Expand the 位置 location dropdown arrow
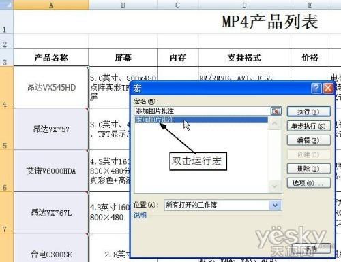The height and width of the screenshot is (262, 341). [275, 206]
